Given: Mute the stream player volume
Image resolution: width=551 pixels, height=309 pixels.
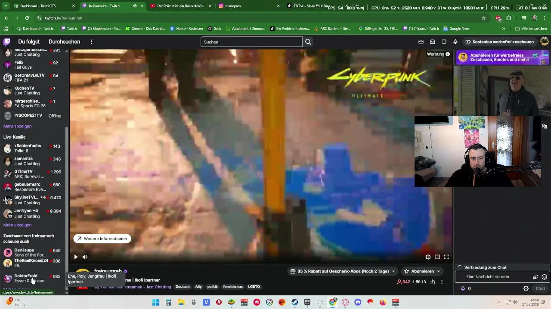Looking at the screenshot, I should pos(85,257).
